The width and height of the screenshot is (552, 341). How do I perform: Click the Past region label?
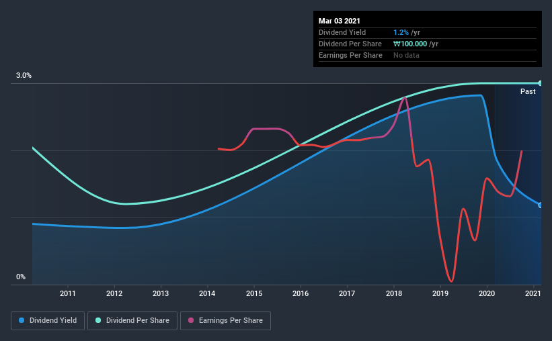[x=528, y=91]
